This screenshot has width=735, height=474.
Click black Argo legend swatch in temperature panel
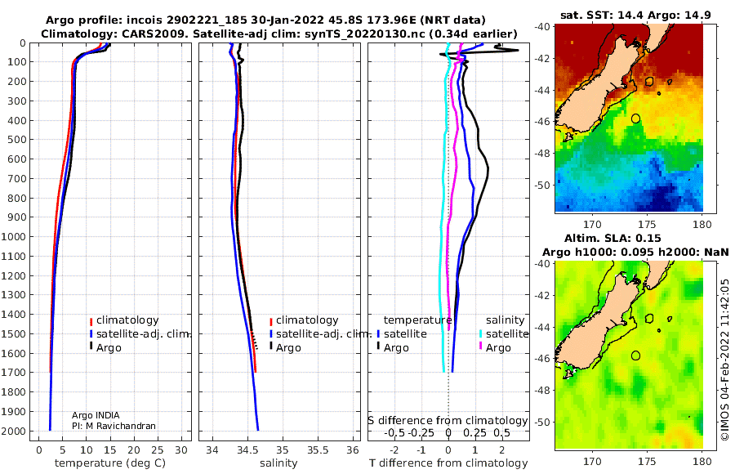click(91, 347)
